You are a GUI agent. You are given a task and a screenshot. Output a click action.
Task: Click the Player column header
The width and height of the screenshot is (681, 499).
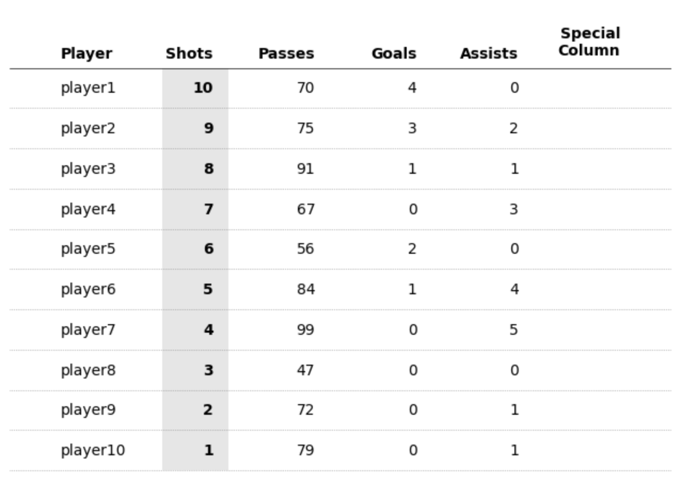tap(86, 54)
